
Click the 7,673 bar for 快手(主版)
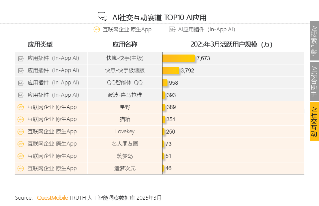[x=179, y=58]
